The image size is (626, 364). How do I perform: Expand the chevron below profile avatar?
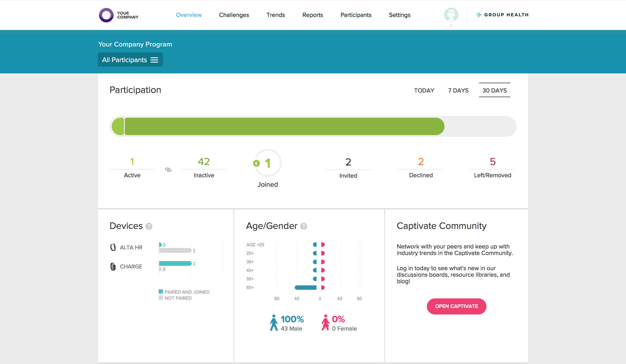pyautogui.click(x=451, y=25)
